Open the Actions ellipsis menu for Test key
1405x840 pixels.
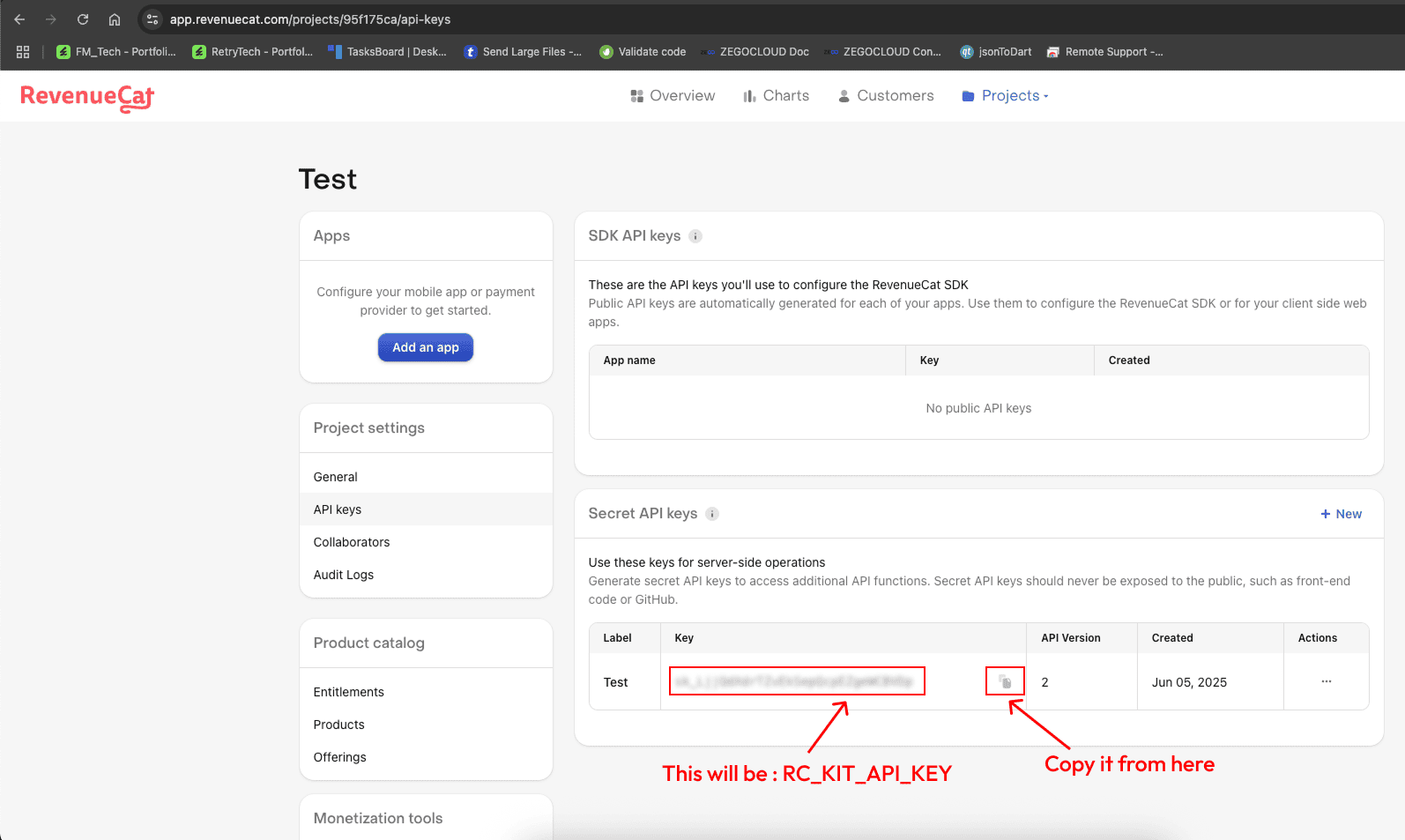1326,681
